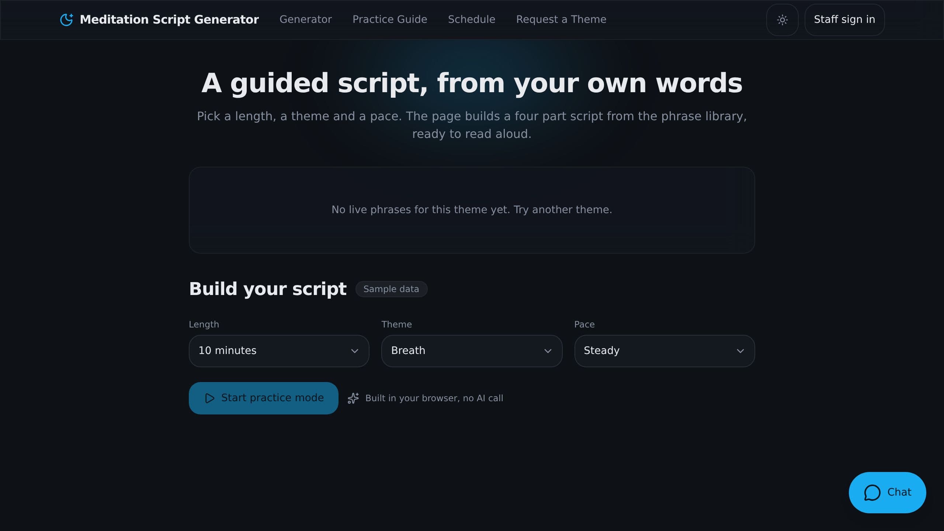Click the Sample data badge
The height and width of the screenshot is (531, 944).
(391, 289)
